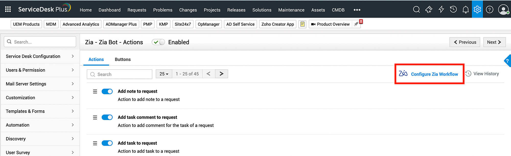Click drag handle for Add note to request
Viewport: 511px width, 156px height.
pyautogui.click(x=95, y=91)
